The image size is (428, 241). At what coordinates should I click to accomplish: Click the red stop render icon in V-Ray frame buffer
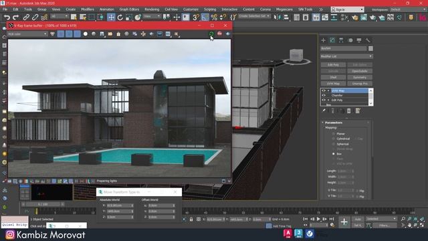point(219,34)
